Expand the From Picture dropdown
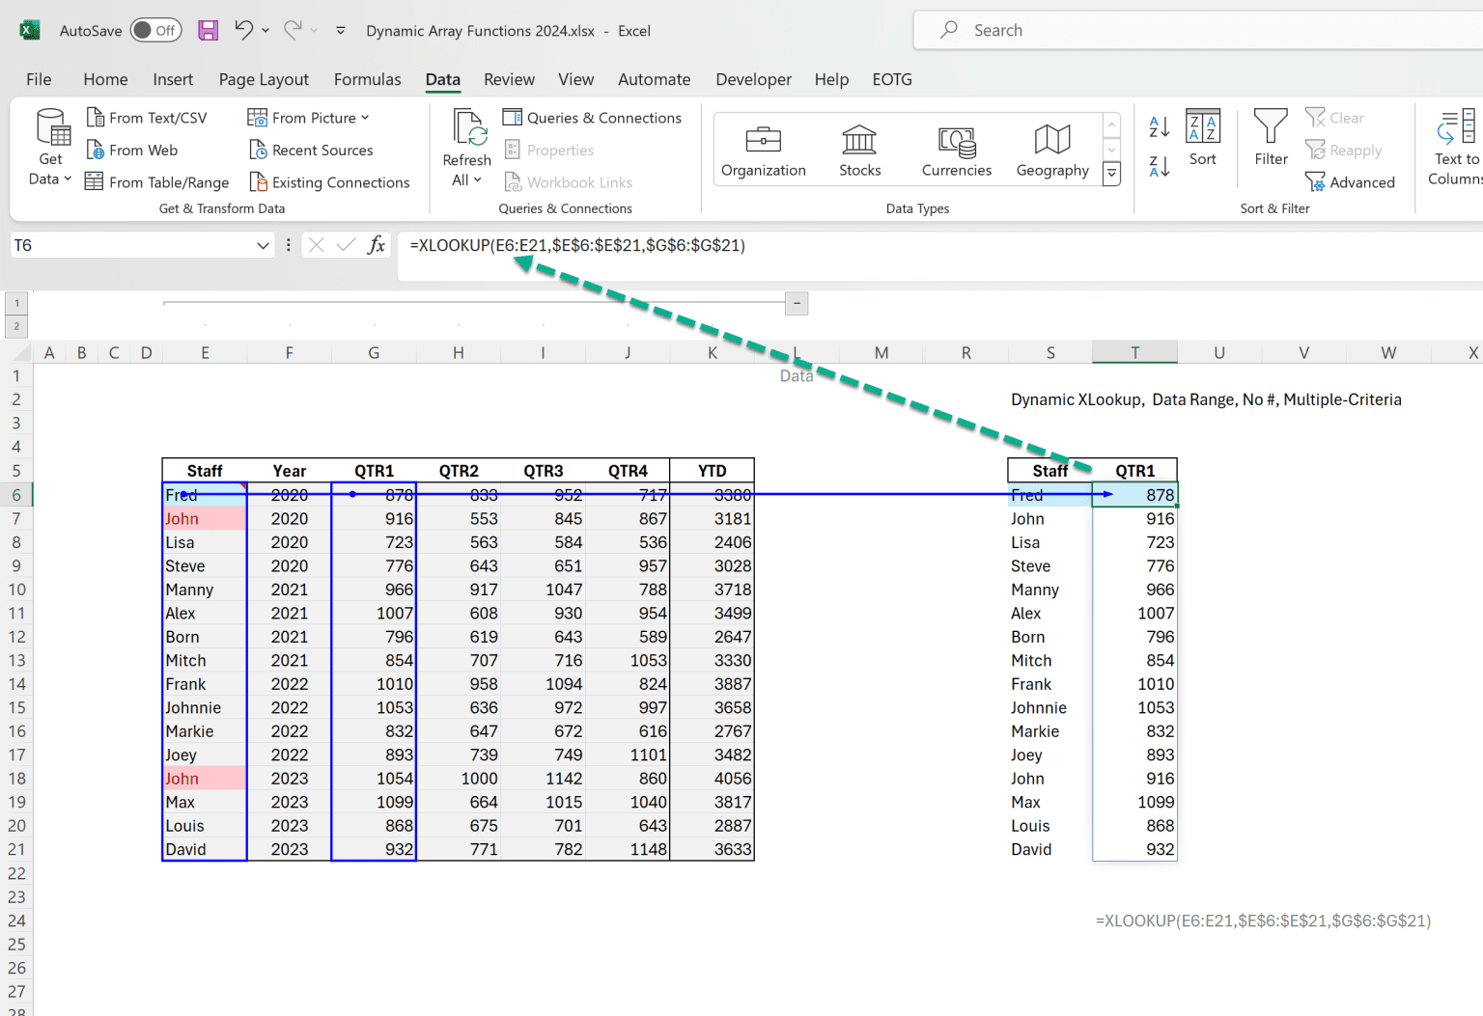The height and width of the screenshot is (1016, 1483). (364, 118)
